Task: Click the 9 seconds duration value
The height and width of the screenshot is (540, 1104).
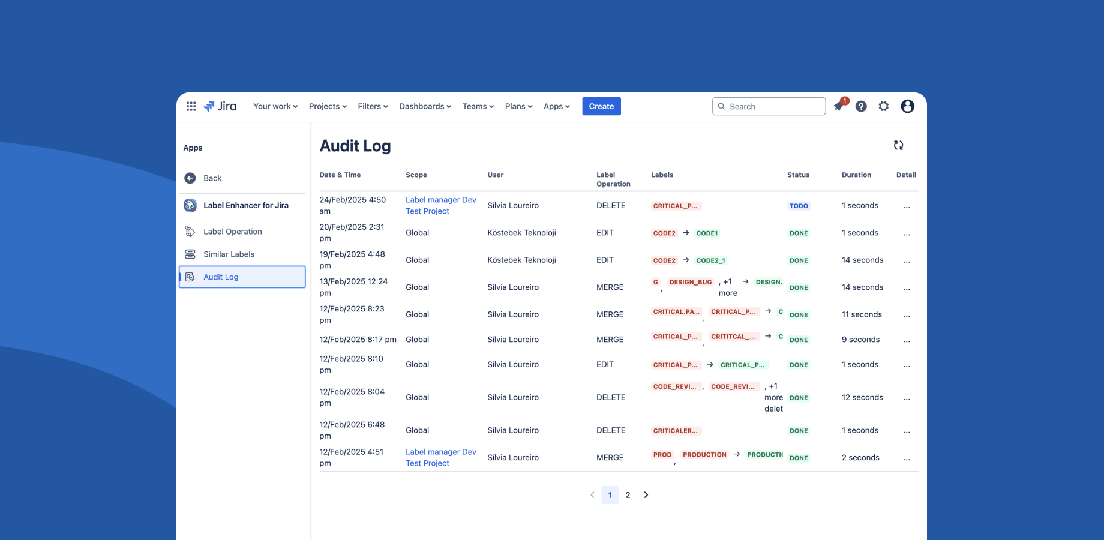Action: coord(860,340)
